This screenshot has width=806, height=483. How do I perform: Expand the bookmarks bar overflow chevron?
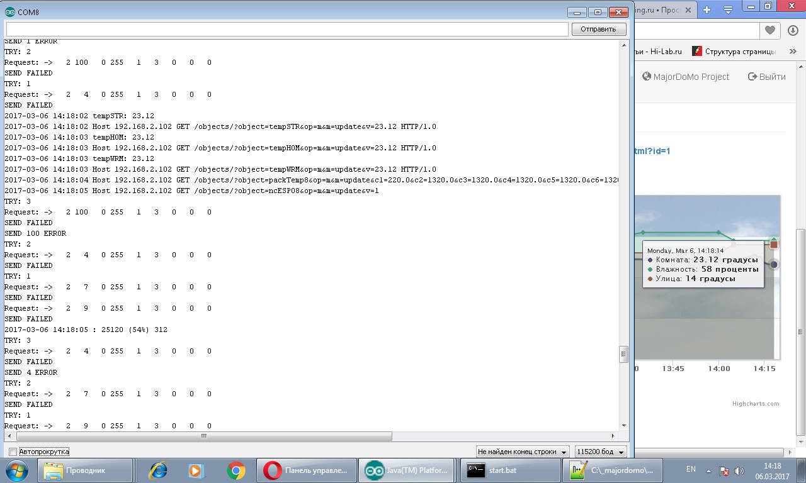point(792,51)
